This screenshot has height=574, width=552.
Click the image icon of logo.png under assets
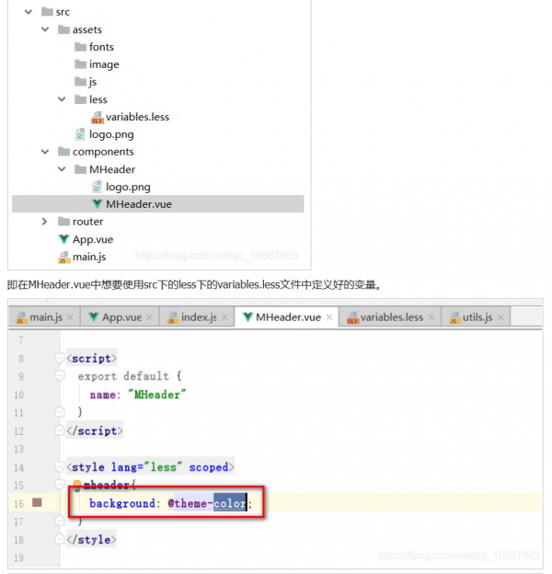tap(80, 134)
